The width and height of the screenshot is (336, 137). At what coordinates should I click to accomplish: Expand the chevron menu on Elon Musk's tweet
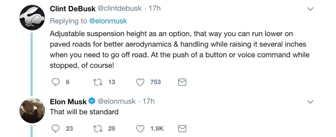[x=310, y=102]
